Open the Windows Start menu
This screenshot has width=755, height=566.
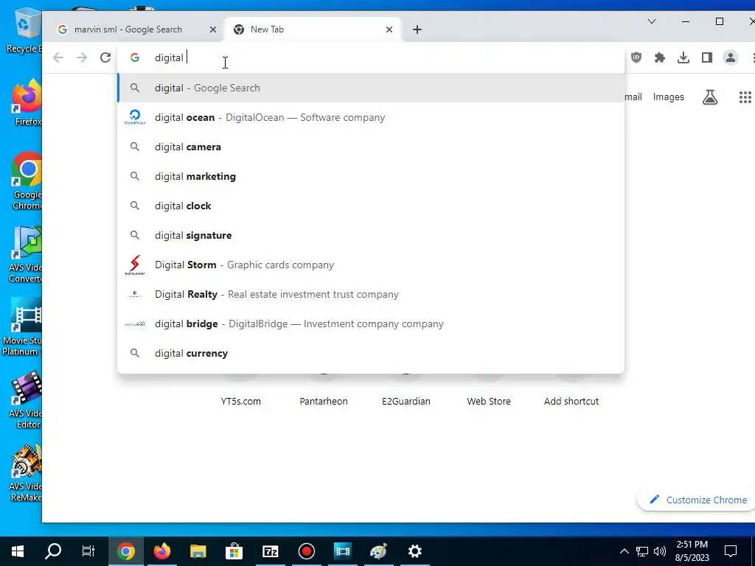(x=18, y=551)
